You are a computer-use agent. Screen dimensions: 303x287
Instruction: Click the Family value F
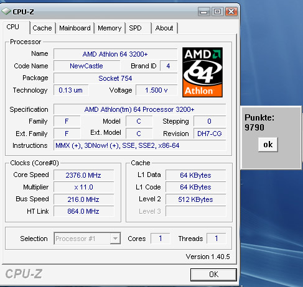(67, 121)
